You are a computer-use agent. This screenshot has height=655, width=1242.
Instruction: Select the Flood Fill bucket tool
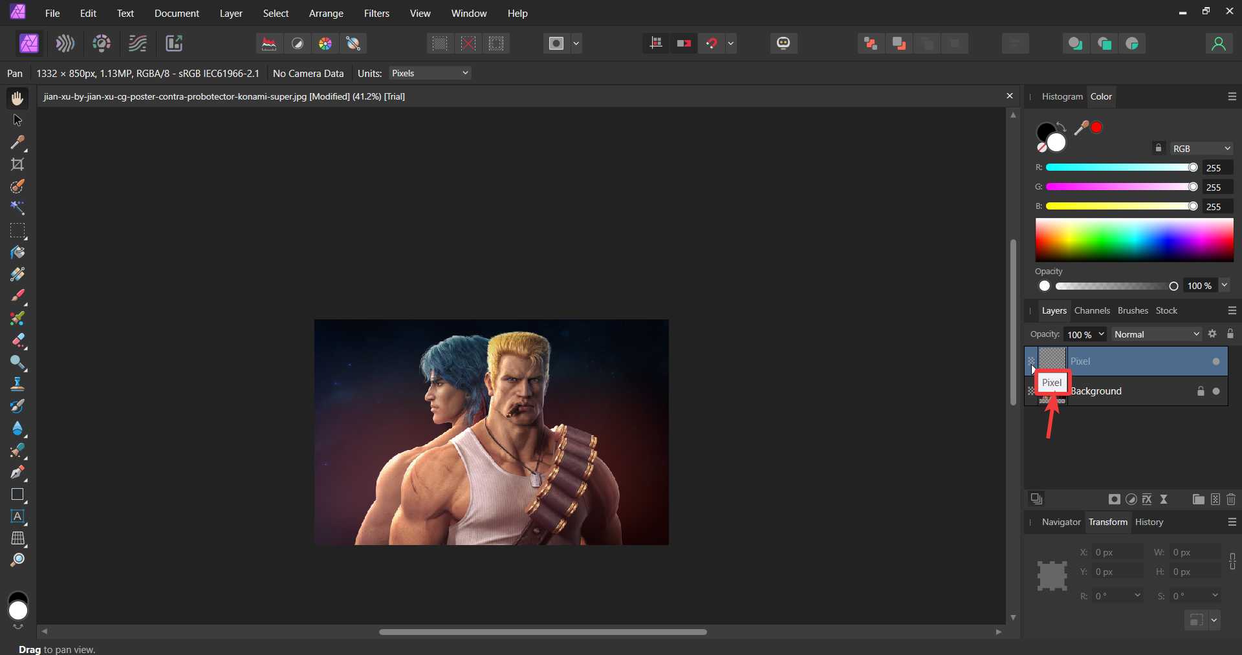click(17, 252)
